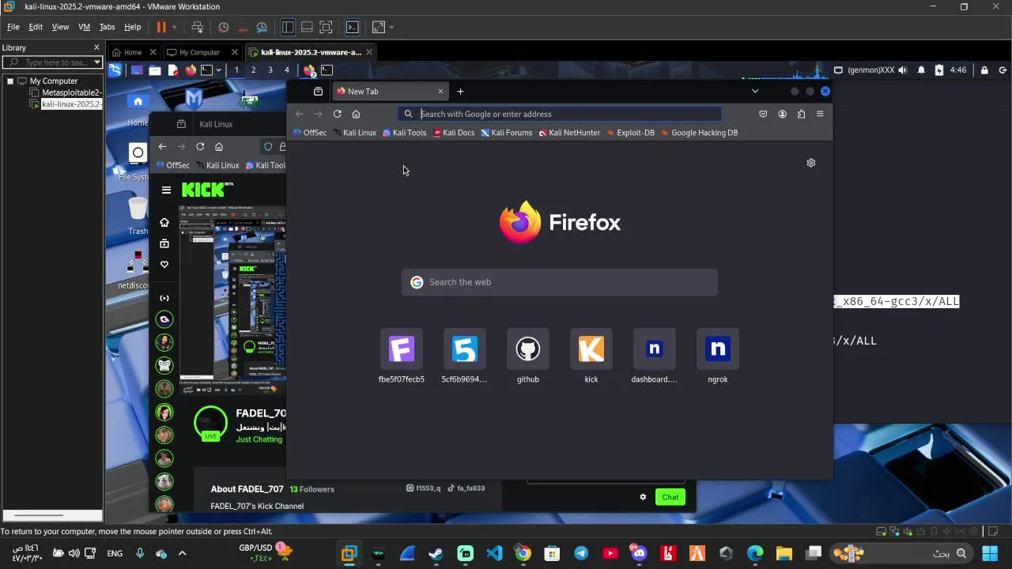This screenshot has height=569, width=1012.
Task: Click the Kick home sidebar icon
Action: [164, 223]
